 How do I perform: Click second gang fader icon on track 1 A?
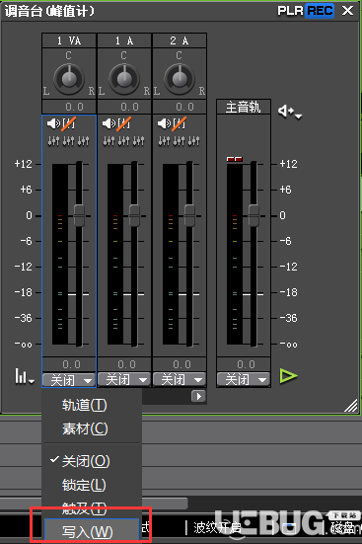[123, 141]
